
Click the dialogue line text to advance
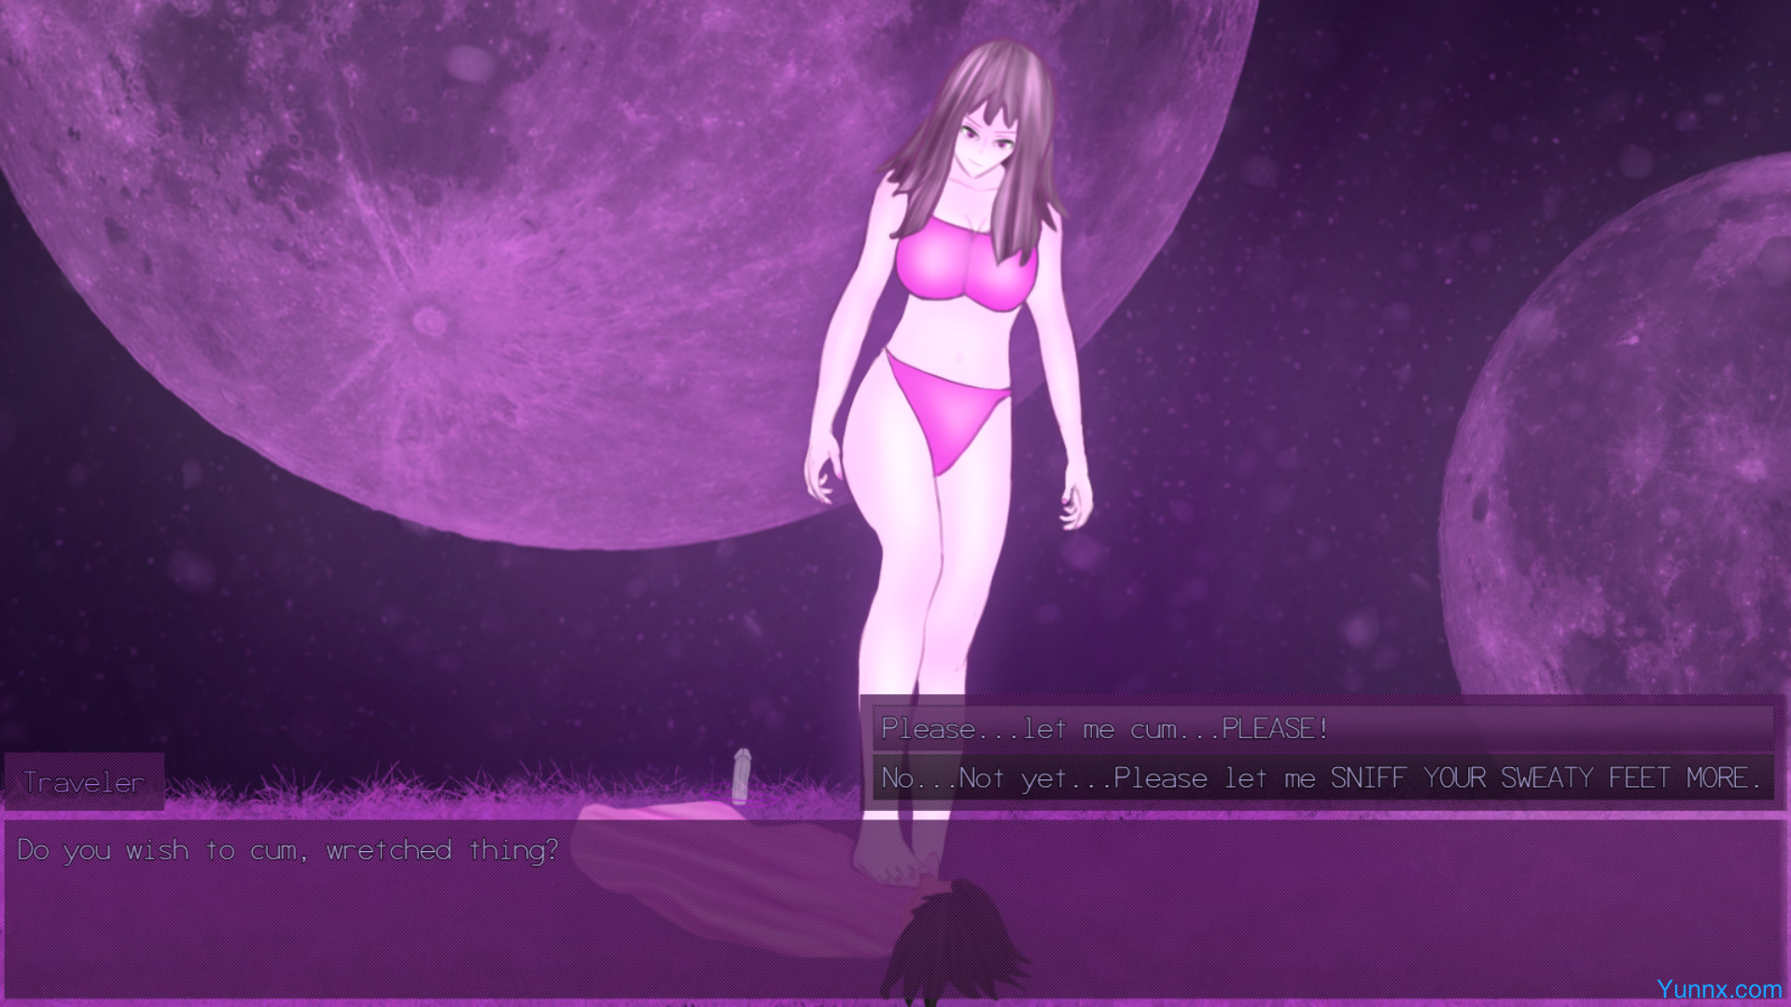(287, 850)
